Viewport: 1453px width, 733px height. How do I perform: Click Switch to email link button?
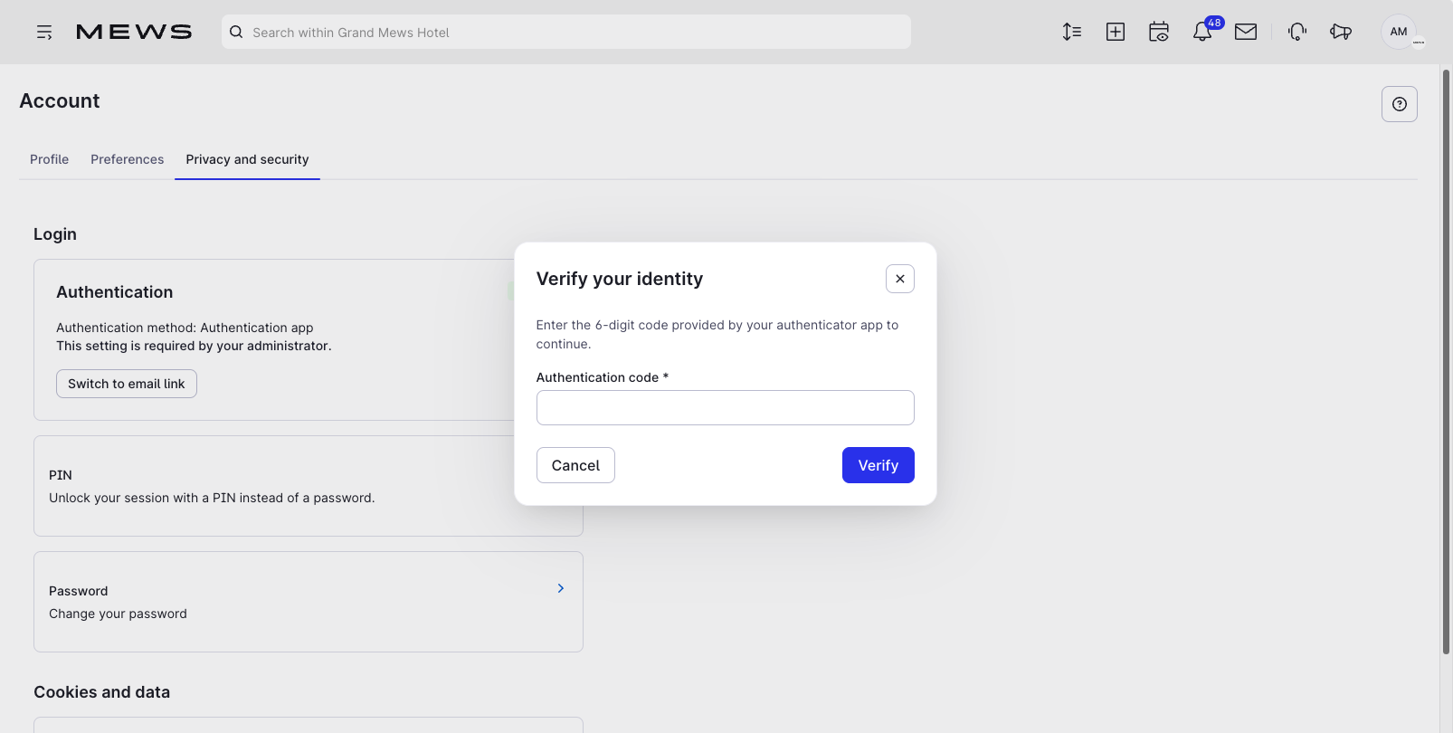click(x=127, y=384)
